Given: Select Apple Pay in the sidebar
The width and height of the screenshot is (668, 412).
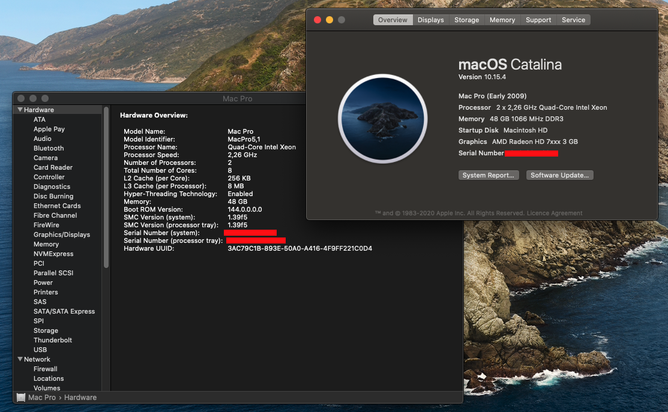Looking at the screenshot, I should 49,129.
